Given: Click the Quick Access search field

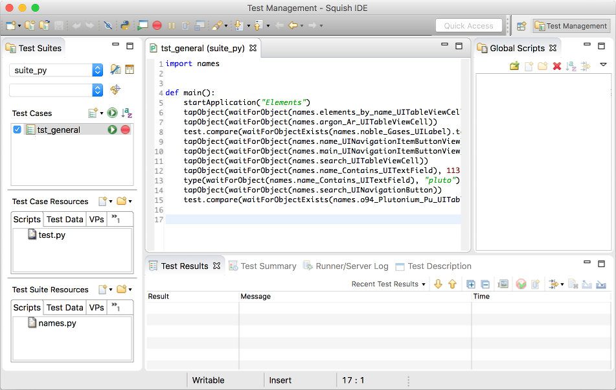Looking at the screenshot, I should coord(469,26).
